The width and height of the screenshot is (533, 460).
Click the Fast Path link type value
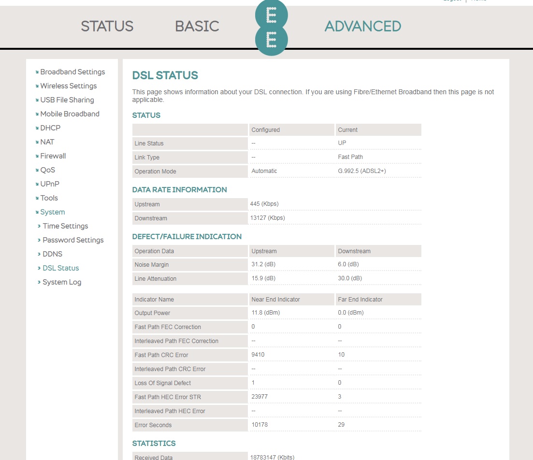(350, 157)
